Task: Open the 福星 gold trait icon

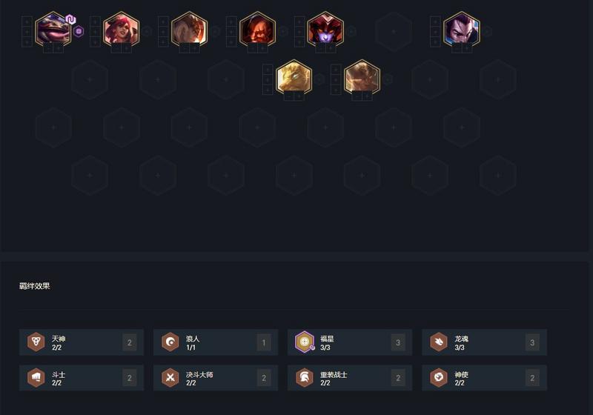Action: (305, 342)
